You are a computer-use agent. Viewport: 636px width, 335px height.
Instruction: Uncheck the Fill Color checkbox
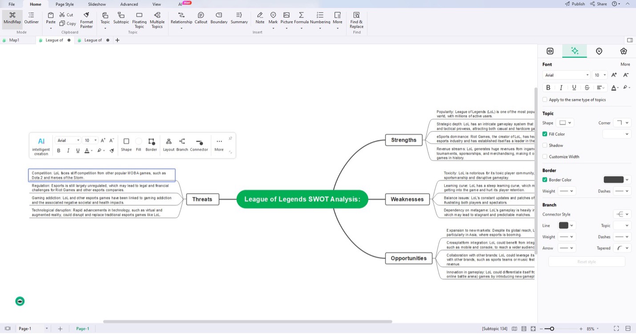coord(545,134)
